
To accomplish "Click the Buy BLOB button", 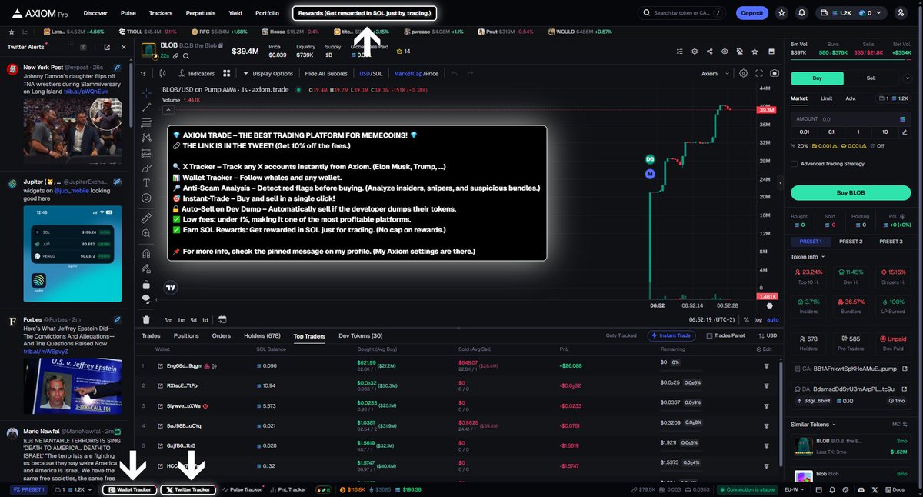I will pyautogui.click(x=851, y=193).
